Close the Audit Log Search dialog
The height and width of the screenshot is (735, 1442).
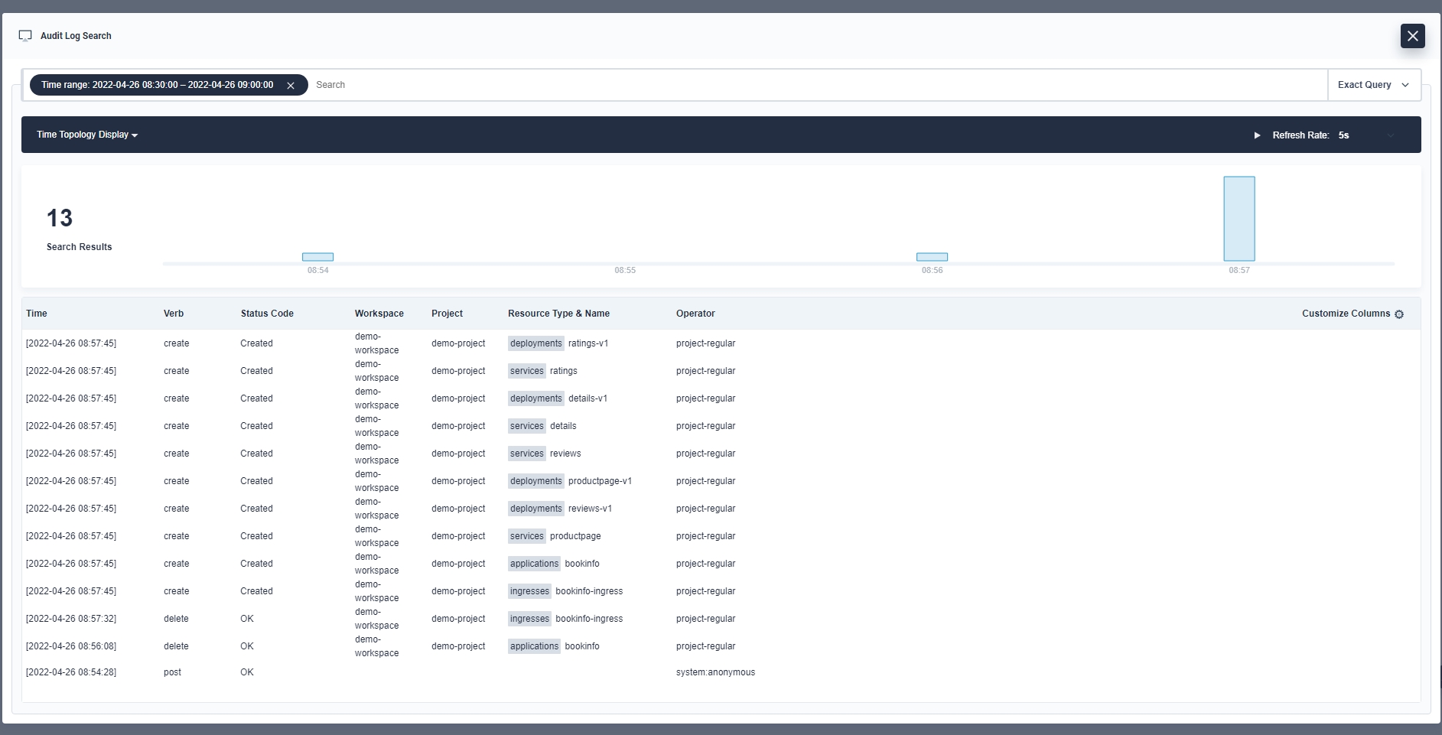1412,36
